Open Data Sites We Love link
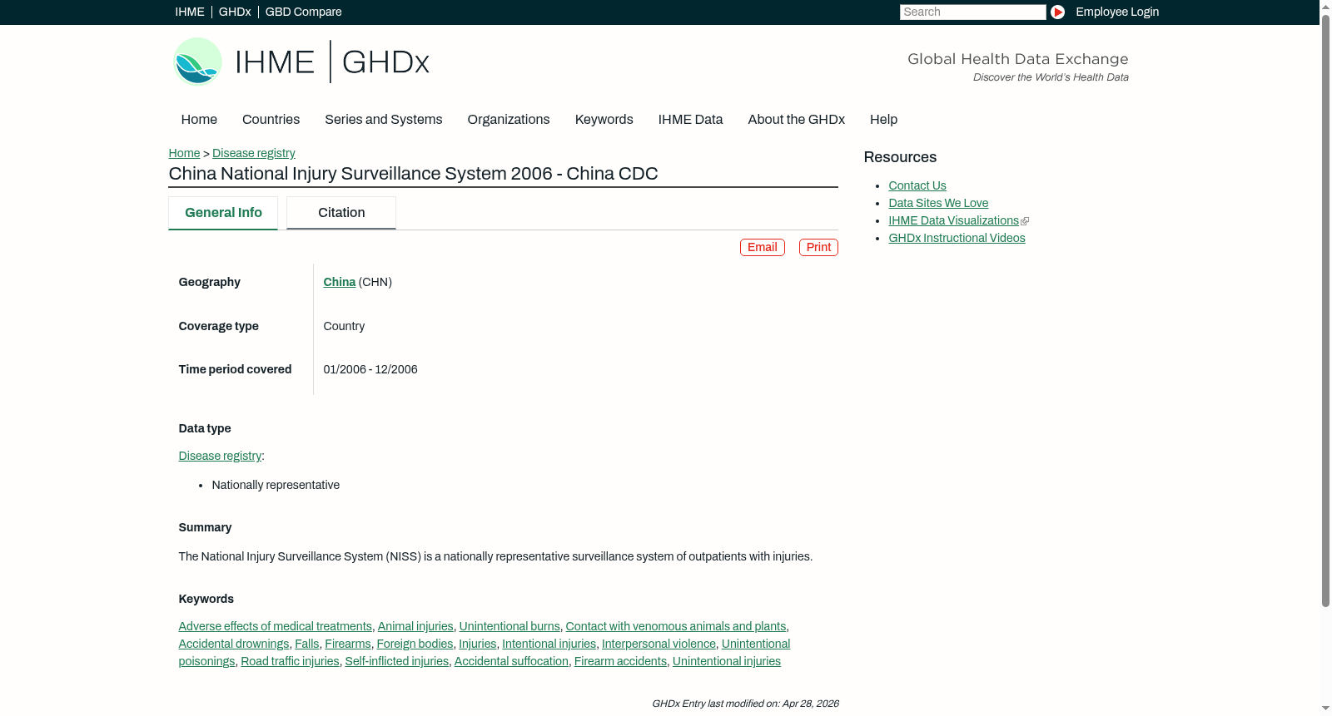1332x716 pixels. (x=938, y=203)
